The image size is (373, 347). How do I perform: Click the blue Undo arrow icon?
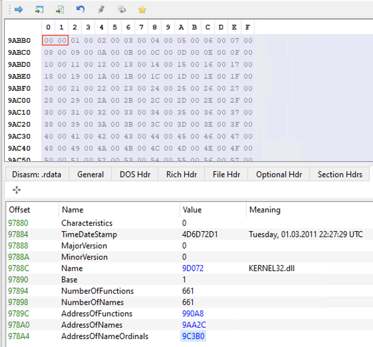coord(80,10)
